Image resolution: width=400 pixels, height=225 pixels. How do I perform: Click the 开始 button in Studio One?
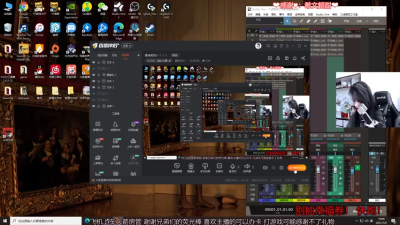[346, 21]
